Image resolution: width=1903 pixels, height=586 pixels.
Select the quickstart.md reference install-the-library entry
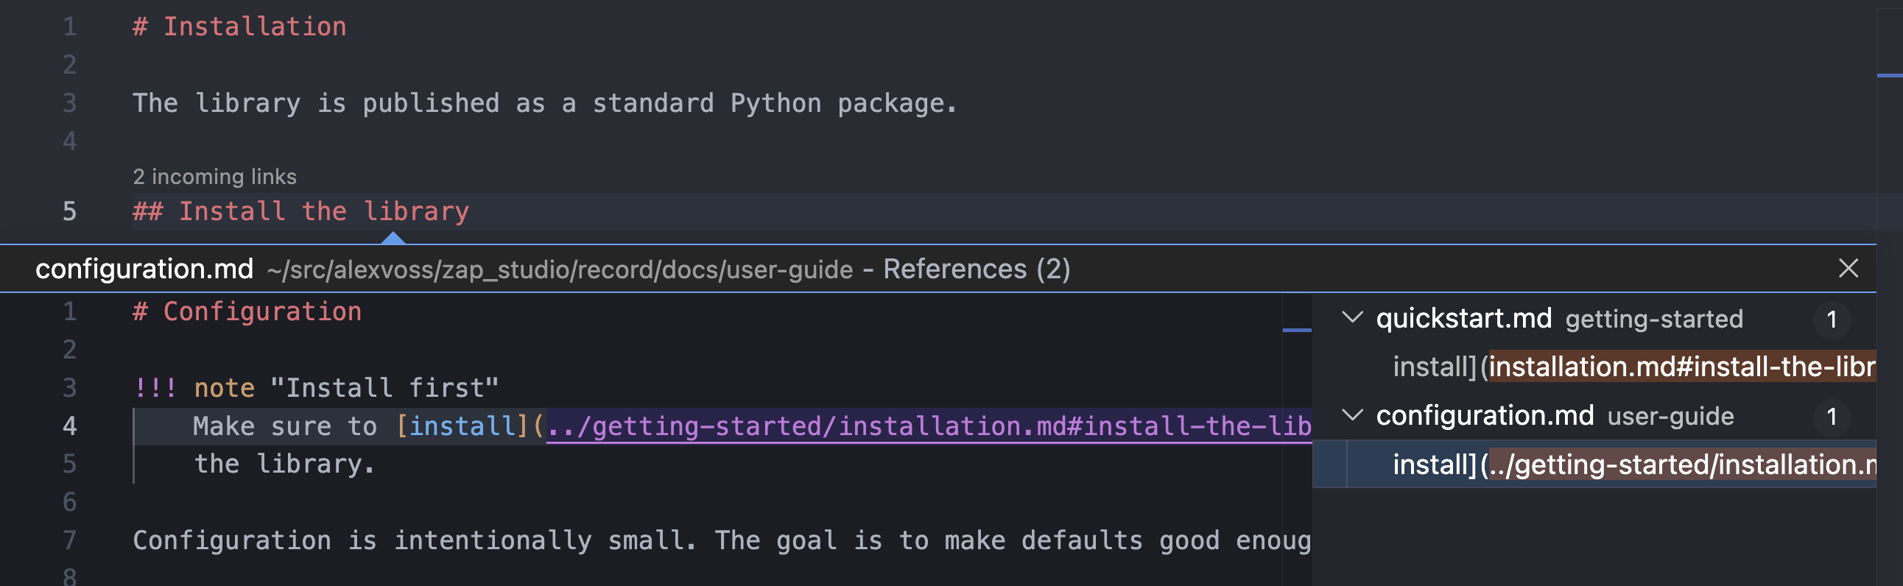1633,367
